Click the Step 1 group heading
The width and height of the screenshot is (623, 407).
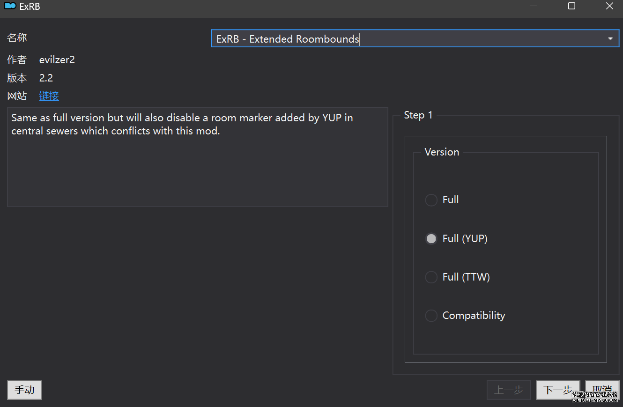(x=418, y=115)
